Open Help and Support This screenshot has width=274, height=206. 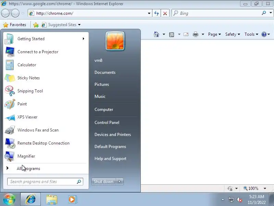tap(110, 159)
